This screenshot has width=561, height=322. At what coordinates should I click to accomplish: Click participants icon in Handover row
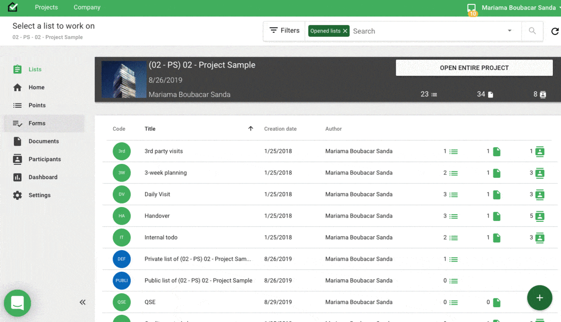(540, 216)
